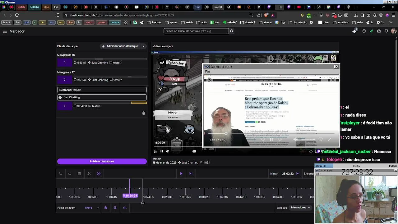Open the bookmarks apps grid icon
Image resolution: width=398 pixels, height=224 pixels.
click(126, 22)
